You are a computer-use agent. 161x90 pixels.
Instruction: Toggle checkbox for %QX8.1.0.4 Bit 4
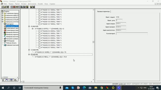point(39,17)
